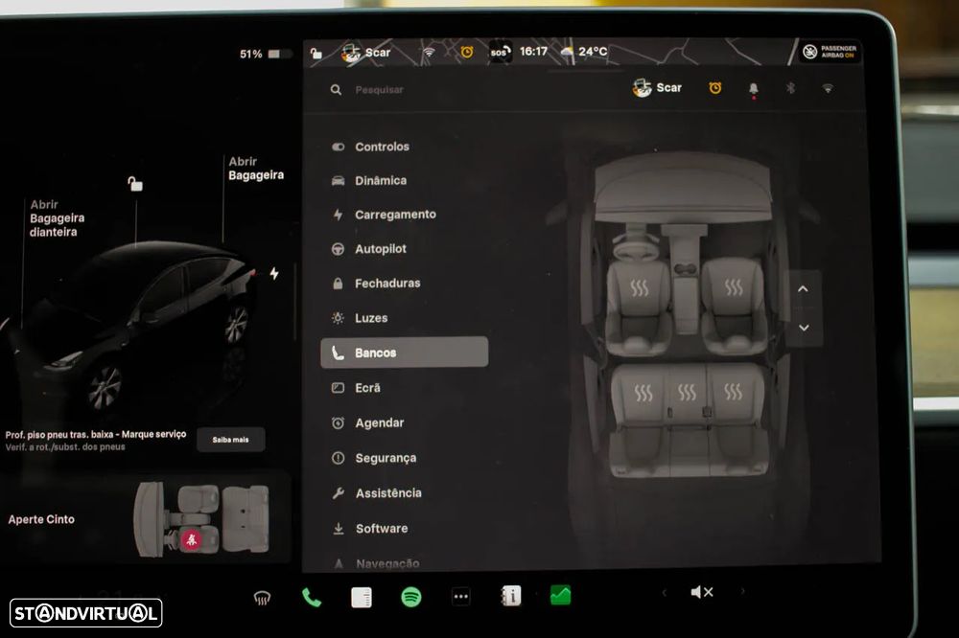Launch Spotify from the bottom bar
Screen dimensions: 959x638
[411, 597]
